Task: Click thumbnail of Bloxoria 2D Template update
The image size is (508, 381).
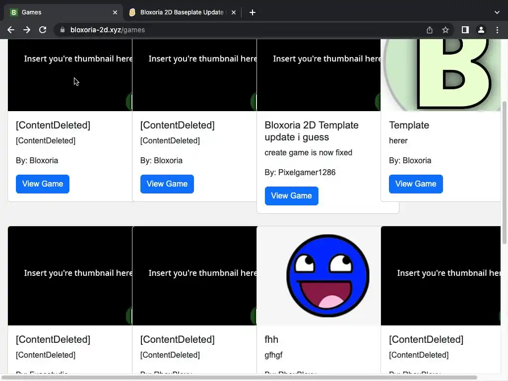Action: click(x=318, y=75)
